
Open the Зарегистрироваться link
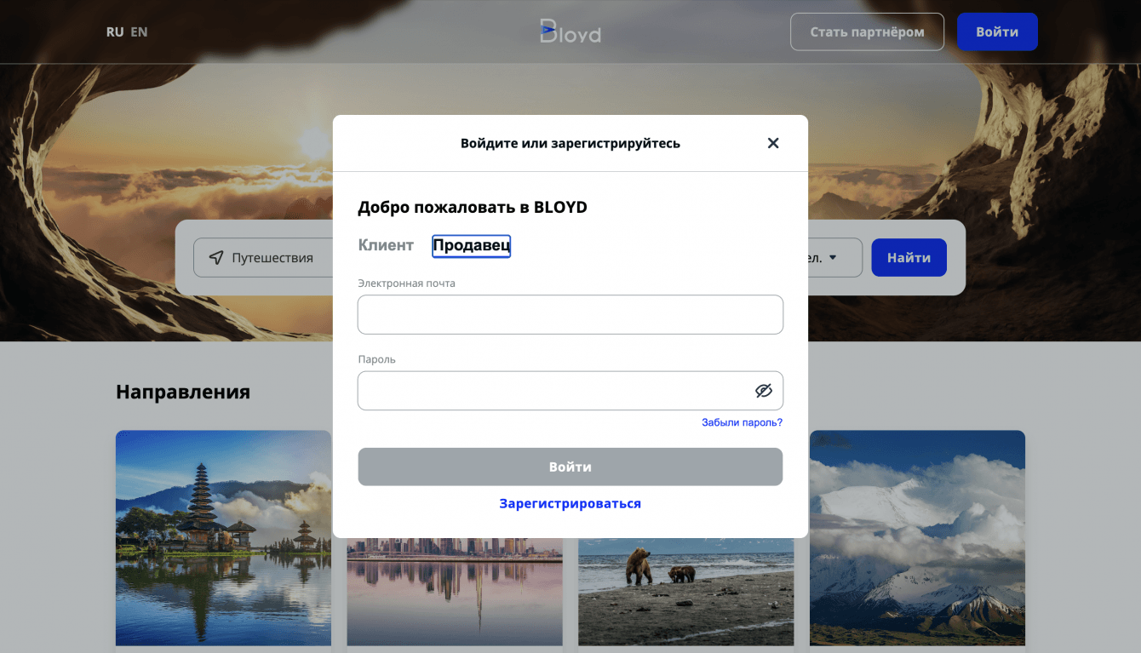click(570, 503)
